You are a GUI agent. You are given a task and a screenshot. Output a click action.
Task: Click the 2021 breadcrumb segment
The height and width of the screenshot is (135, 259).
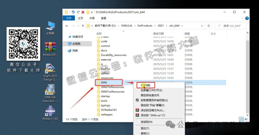coord(161,26)
